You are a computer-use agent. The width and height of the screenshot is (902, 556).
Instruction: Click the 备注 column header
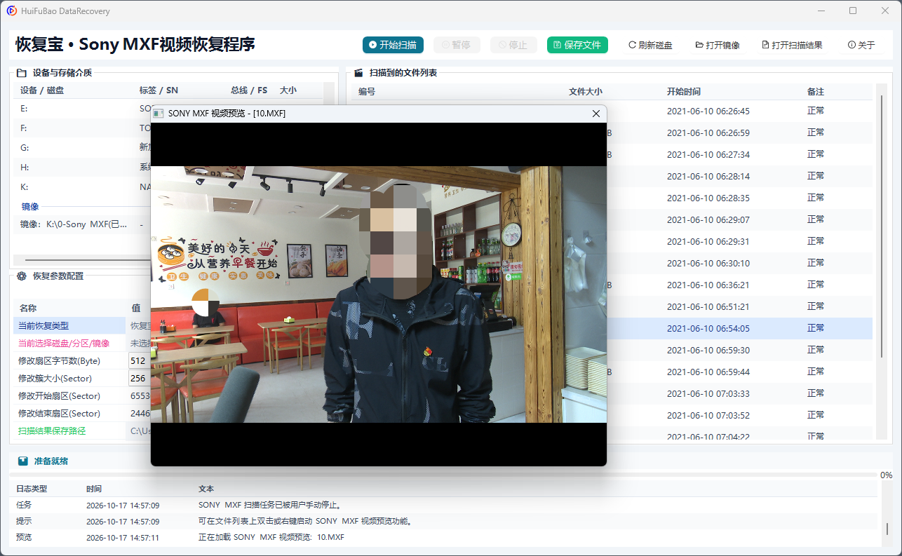[x=816, y=92]
